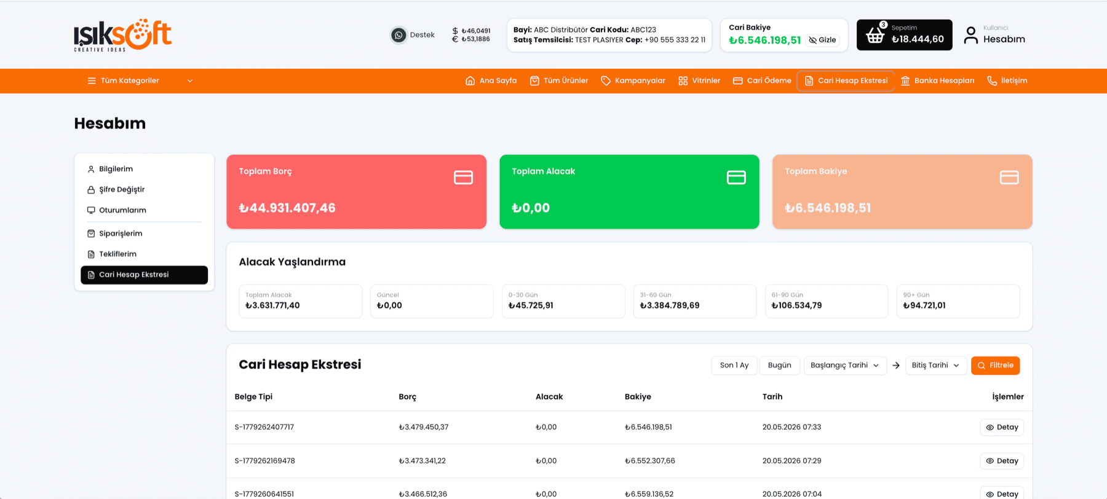Click the card icon on Toplam Alacak
This screenshot has width=1107, height=499.
pos(736,178)
